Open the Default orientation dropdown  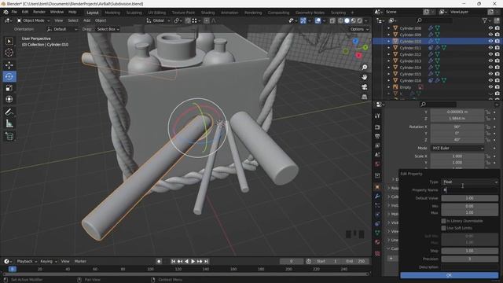click(x=62, y=29)
